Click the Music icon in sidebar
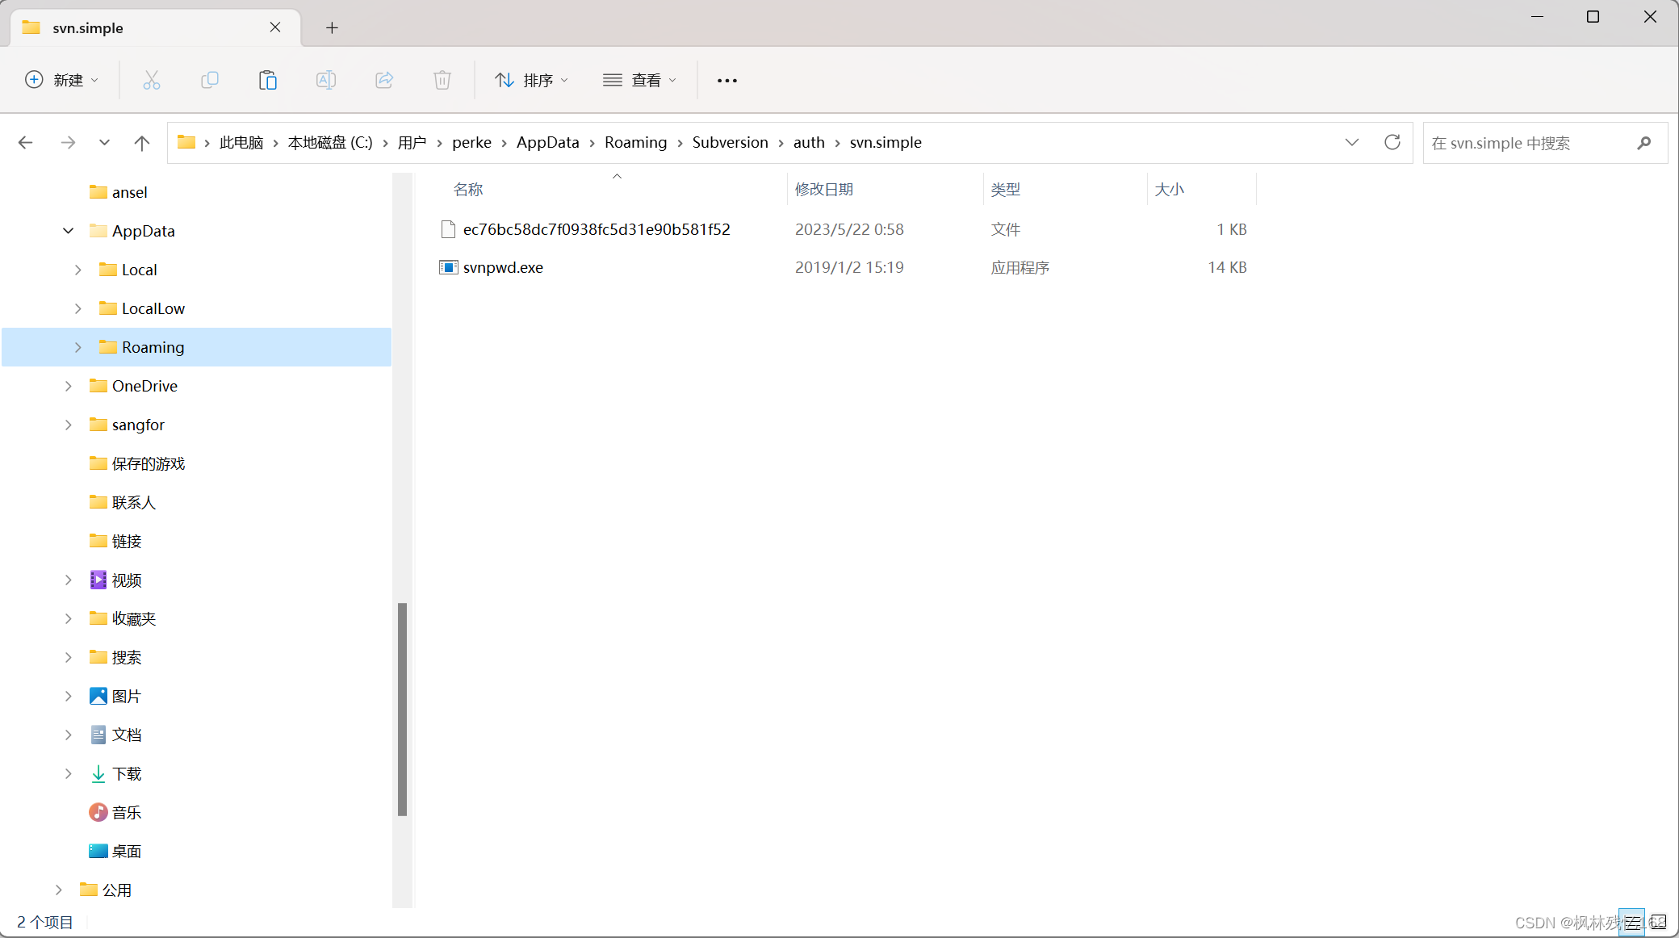This screenshot has height=938, width=1679. [x=98, y=812]
